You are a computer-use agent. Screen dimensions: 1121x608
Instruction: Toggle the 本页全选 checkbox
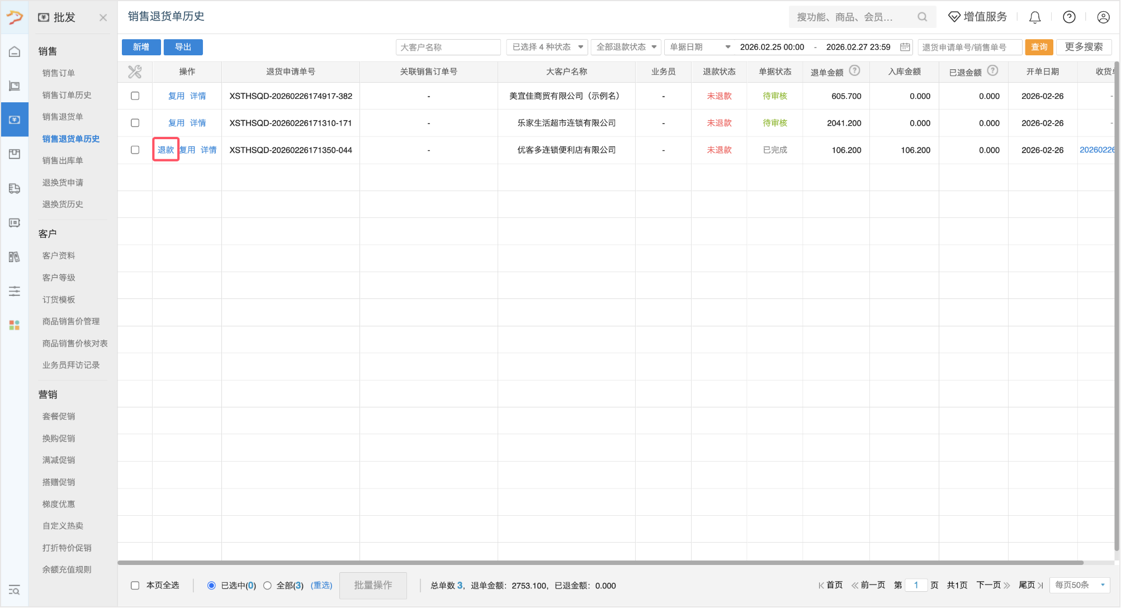coord(135,585)
